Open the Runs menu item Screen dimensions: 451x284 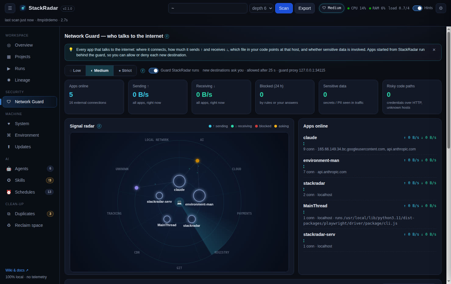30,68
